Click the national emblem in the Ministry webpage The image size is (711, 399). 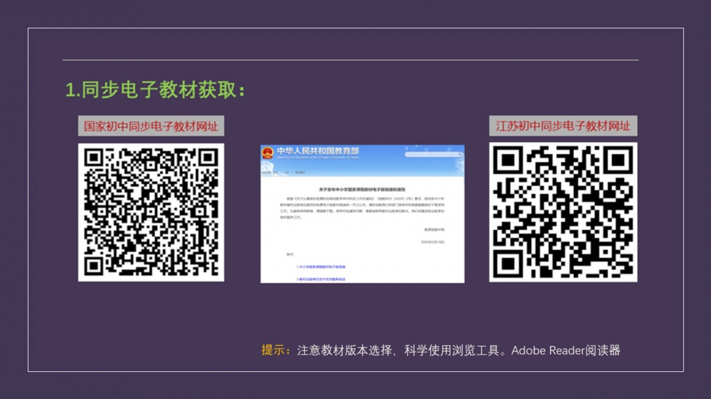[268, 153]
